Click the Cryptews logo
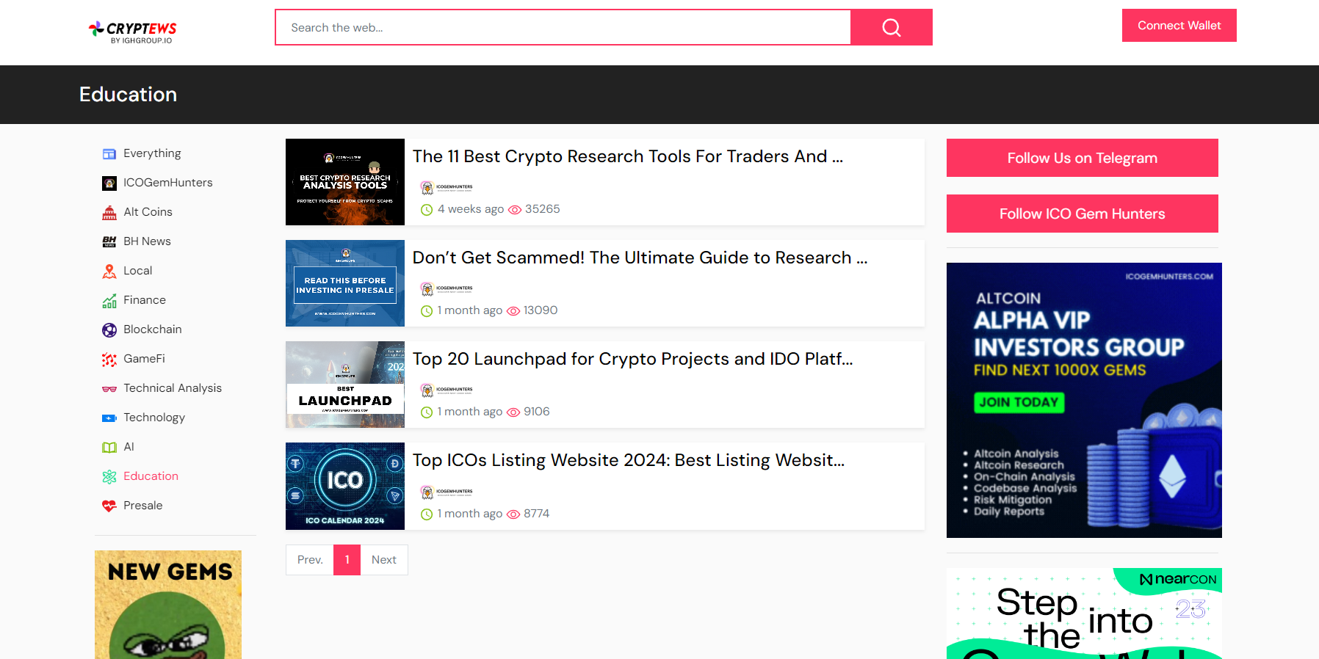This screenshot has height=659, width=1319. (133, 32)
